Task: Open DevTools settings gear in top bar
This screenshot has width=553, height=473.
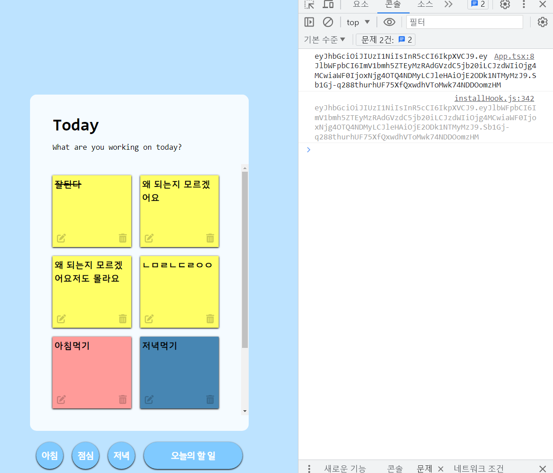Action: (505, 4)
